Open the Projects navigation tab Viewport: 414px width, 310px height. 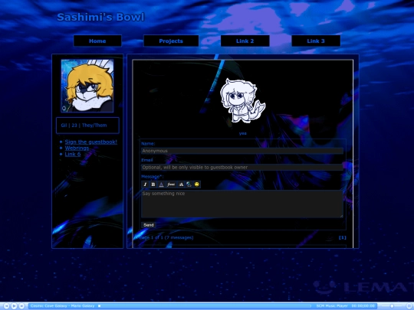click(x=171, y=41)
